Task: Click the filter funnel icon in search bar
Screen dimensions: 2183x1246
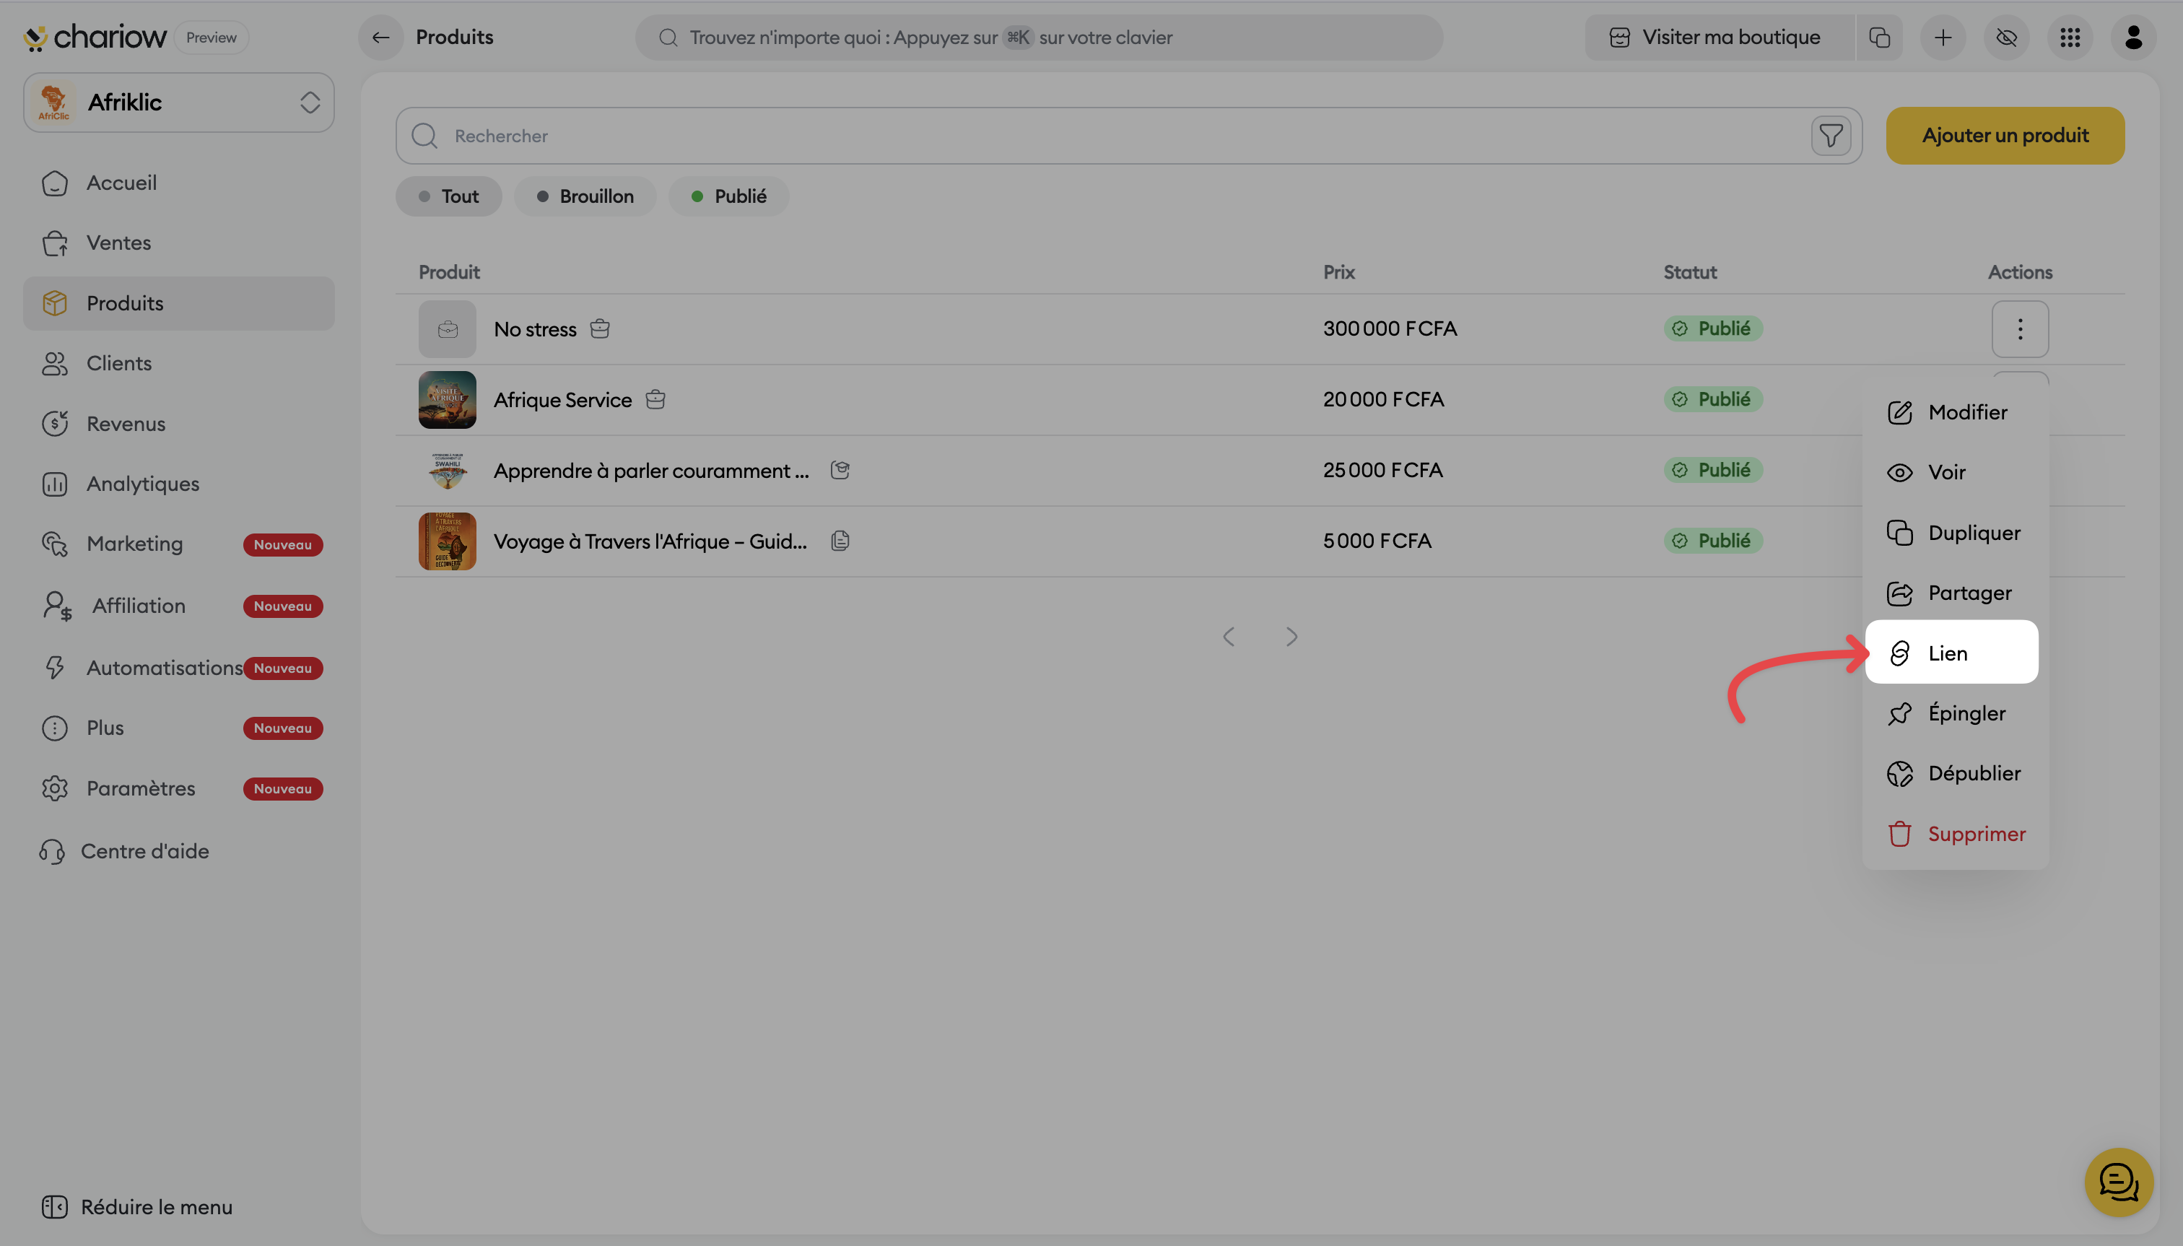Action: 1831,136
